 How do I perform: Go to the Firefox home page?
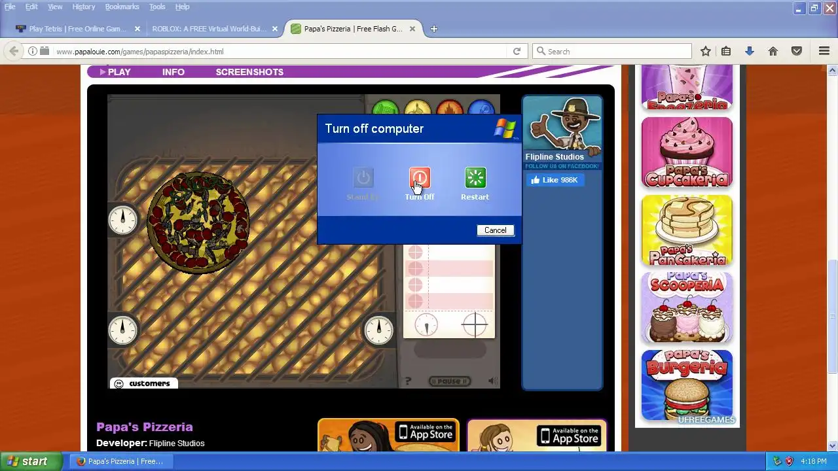click(773, 51)
